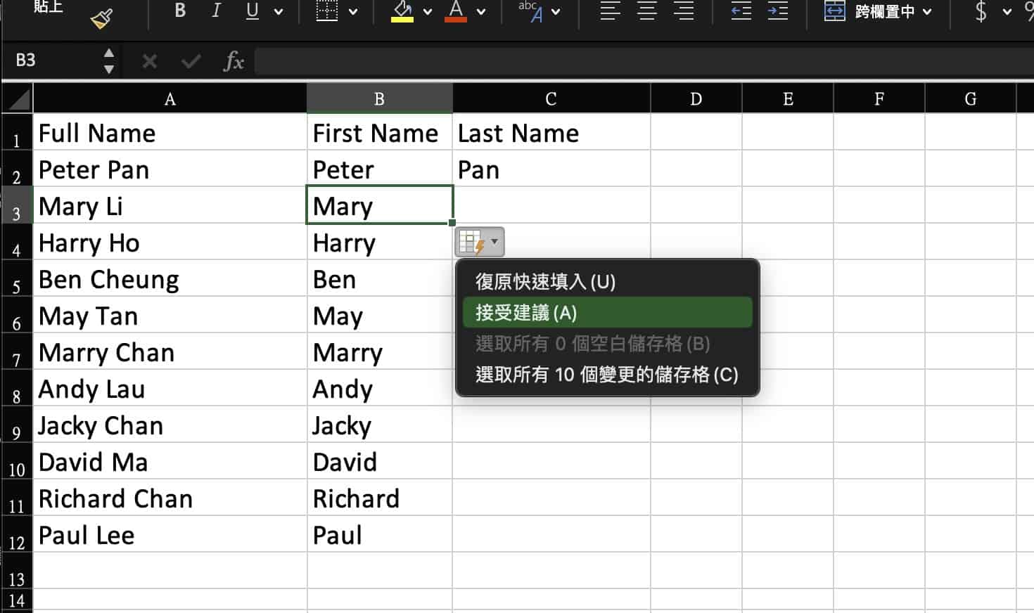Click the Decrease Indent icon

tap(741, 11)
